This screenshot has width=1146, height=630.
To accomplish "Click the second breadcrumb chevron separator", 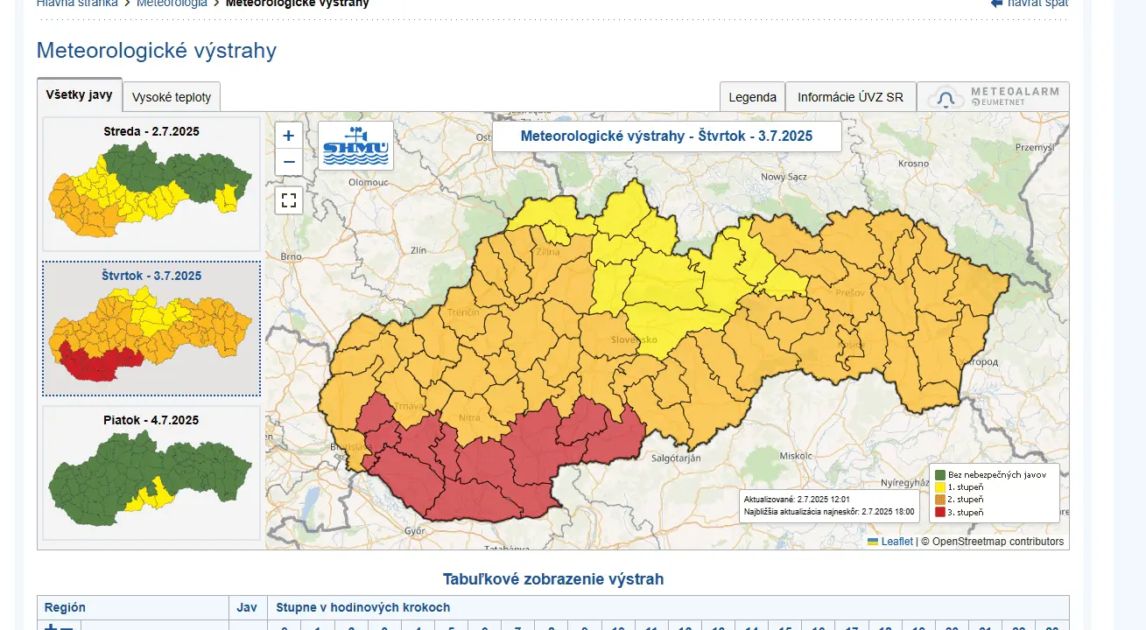I will pyautogui.click(x=216, y=3).
